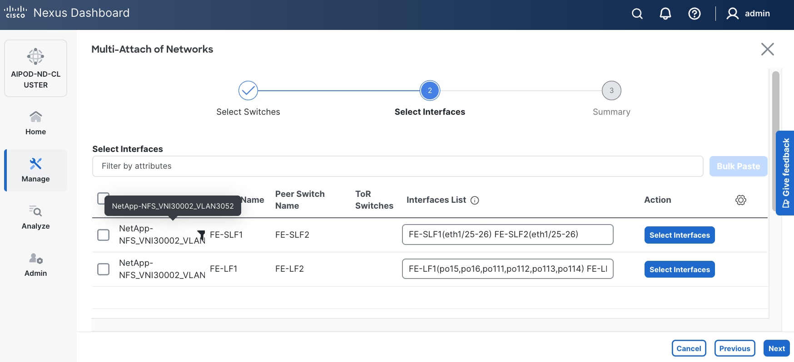The image size is (794, 362).
Task: Open the Give feedback tab
Action: coord(785,173)
